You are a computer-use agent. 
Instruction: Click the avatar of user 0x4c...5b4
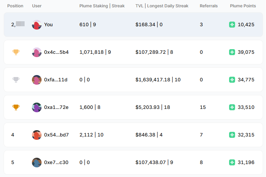(37, 52)
